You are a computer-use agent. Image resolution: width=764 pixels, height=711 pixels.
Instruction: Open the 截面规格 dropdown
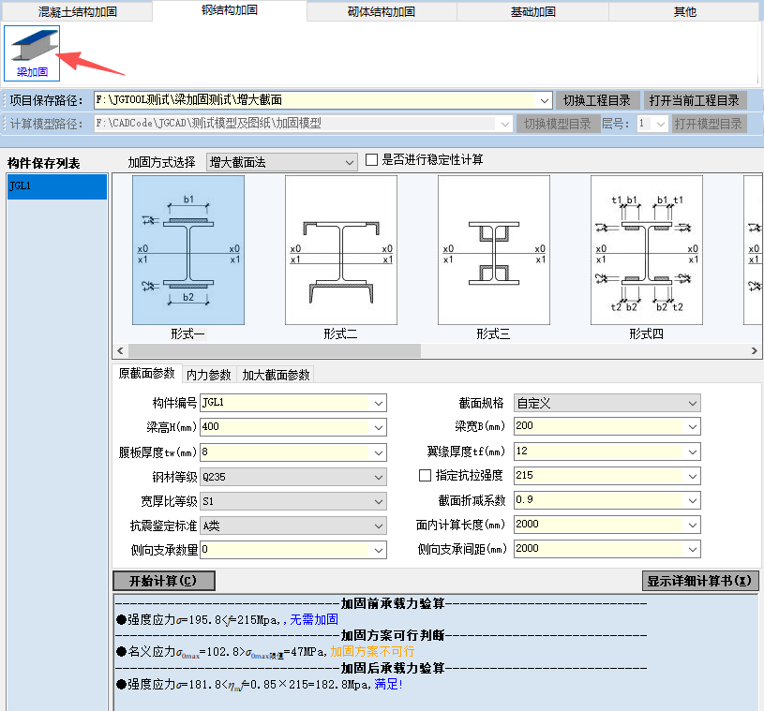coord(607,403)
